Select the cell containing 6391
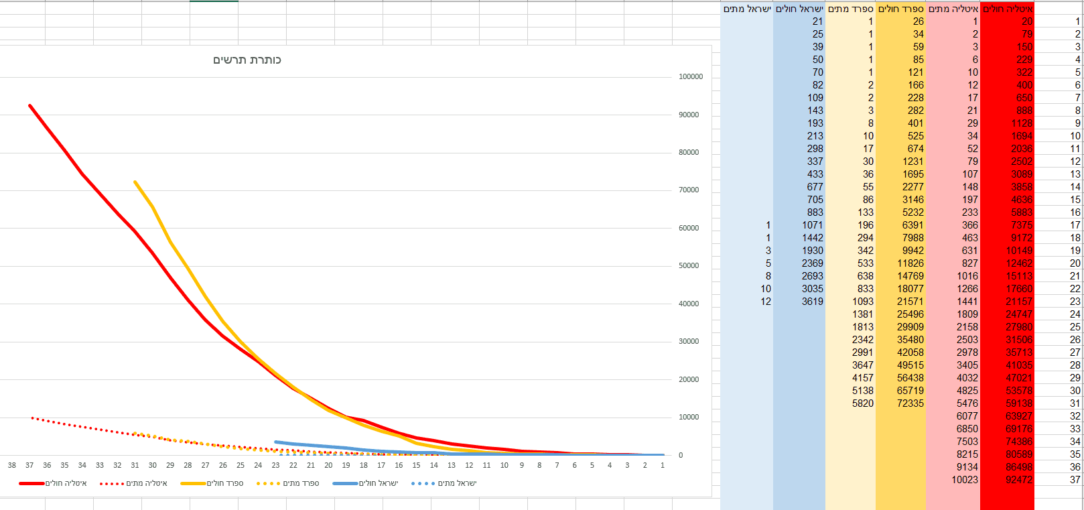 [900, 225]
